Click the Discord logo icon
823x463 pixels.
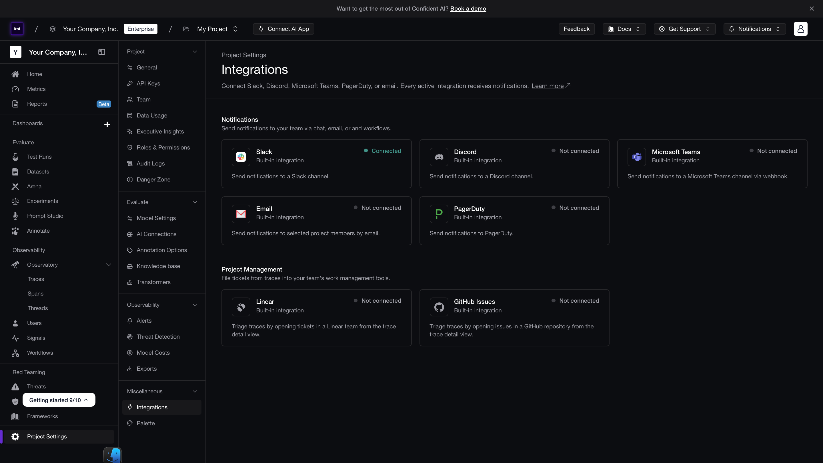pos(439,157)
